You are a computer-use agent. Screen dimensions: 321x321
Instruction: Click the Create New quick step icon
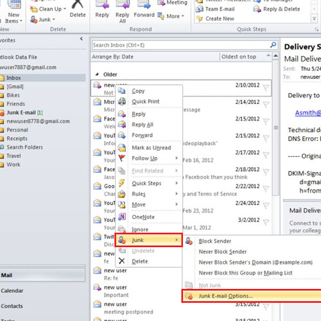point(200,19)
